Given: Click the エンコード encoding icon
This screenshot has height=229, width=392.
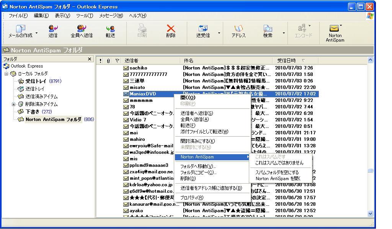Looking at the screenshot, I should [x=302, y=27].
